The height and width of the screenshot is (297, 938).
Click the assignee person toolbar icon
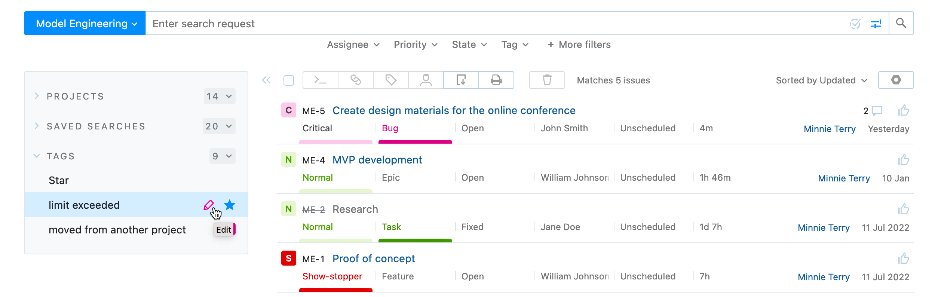click(426, 80)
